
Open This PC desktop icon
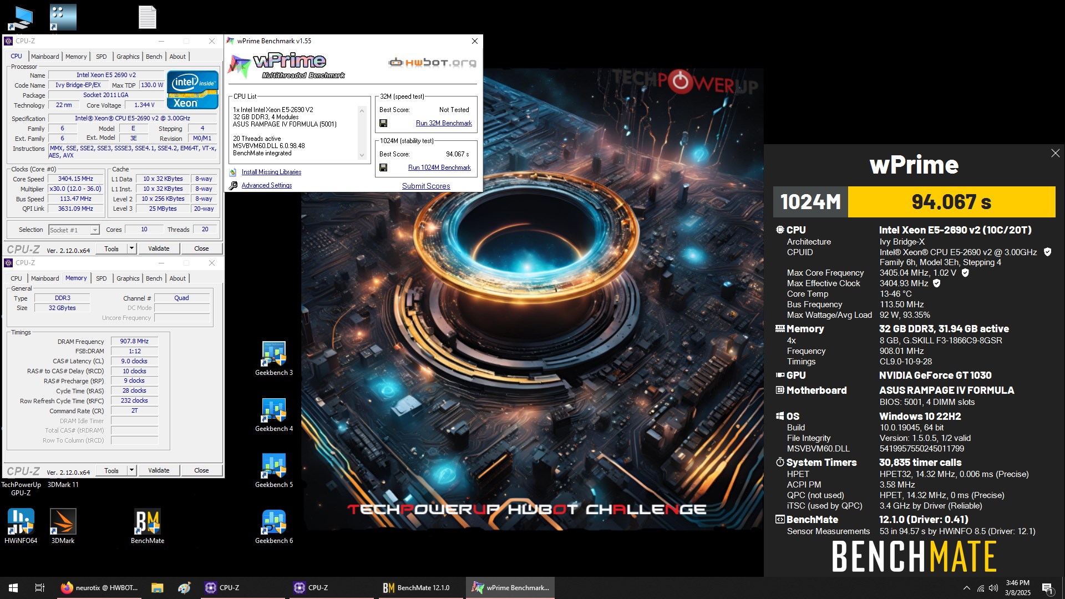[21, 17]
